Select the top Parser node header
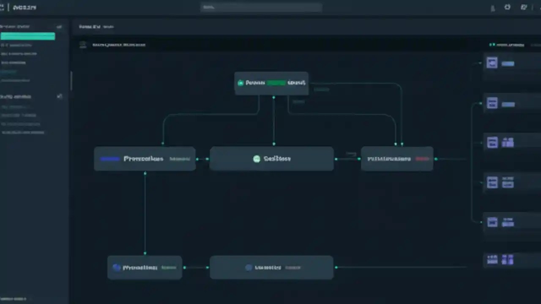 271,83
